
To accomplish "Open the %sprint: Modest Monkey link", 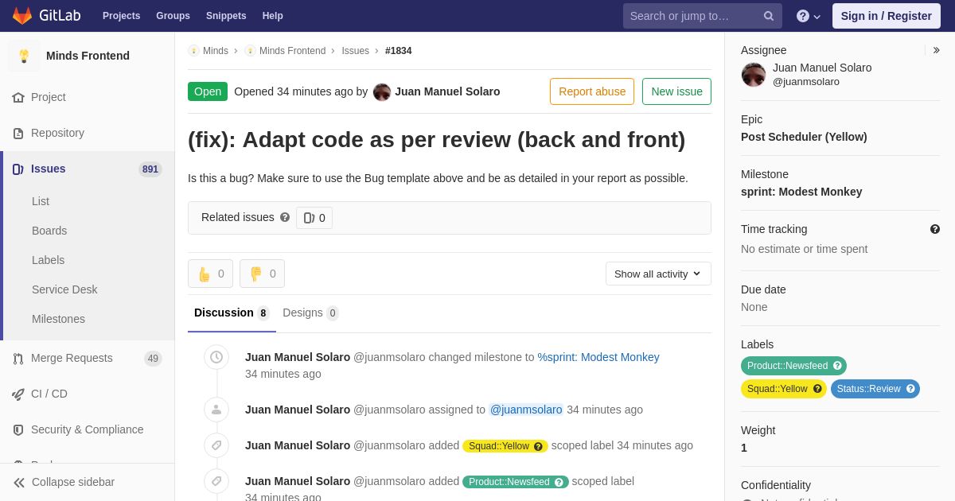I will click(x=598, y=357).
